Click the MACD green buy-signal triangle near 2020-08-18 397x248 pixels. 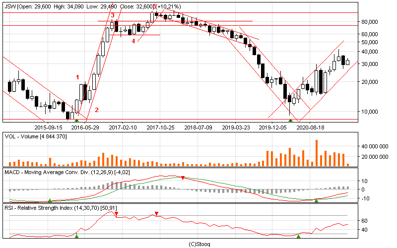(x=316, y=200)
